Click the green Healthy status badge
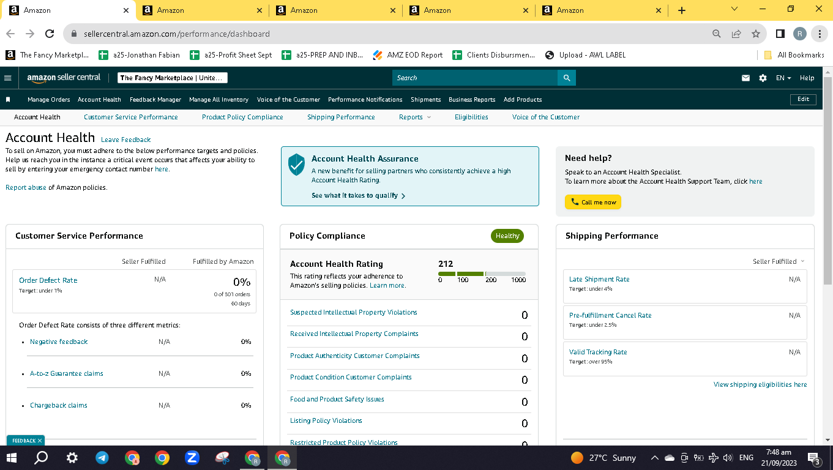This screenshot has height=470, width=833. click(x=507, y=236)
